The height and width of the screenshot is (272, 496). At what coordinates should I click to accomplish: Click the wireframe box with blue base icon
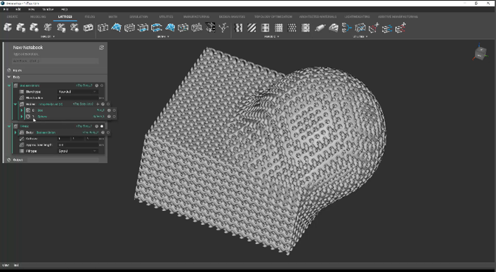pyautogui.click(x=143, y=27)
